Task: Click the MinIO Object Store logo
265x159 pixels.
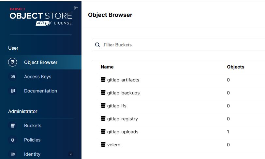Action: click(40, 16)
